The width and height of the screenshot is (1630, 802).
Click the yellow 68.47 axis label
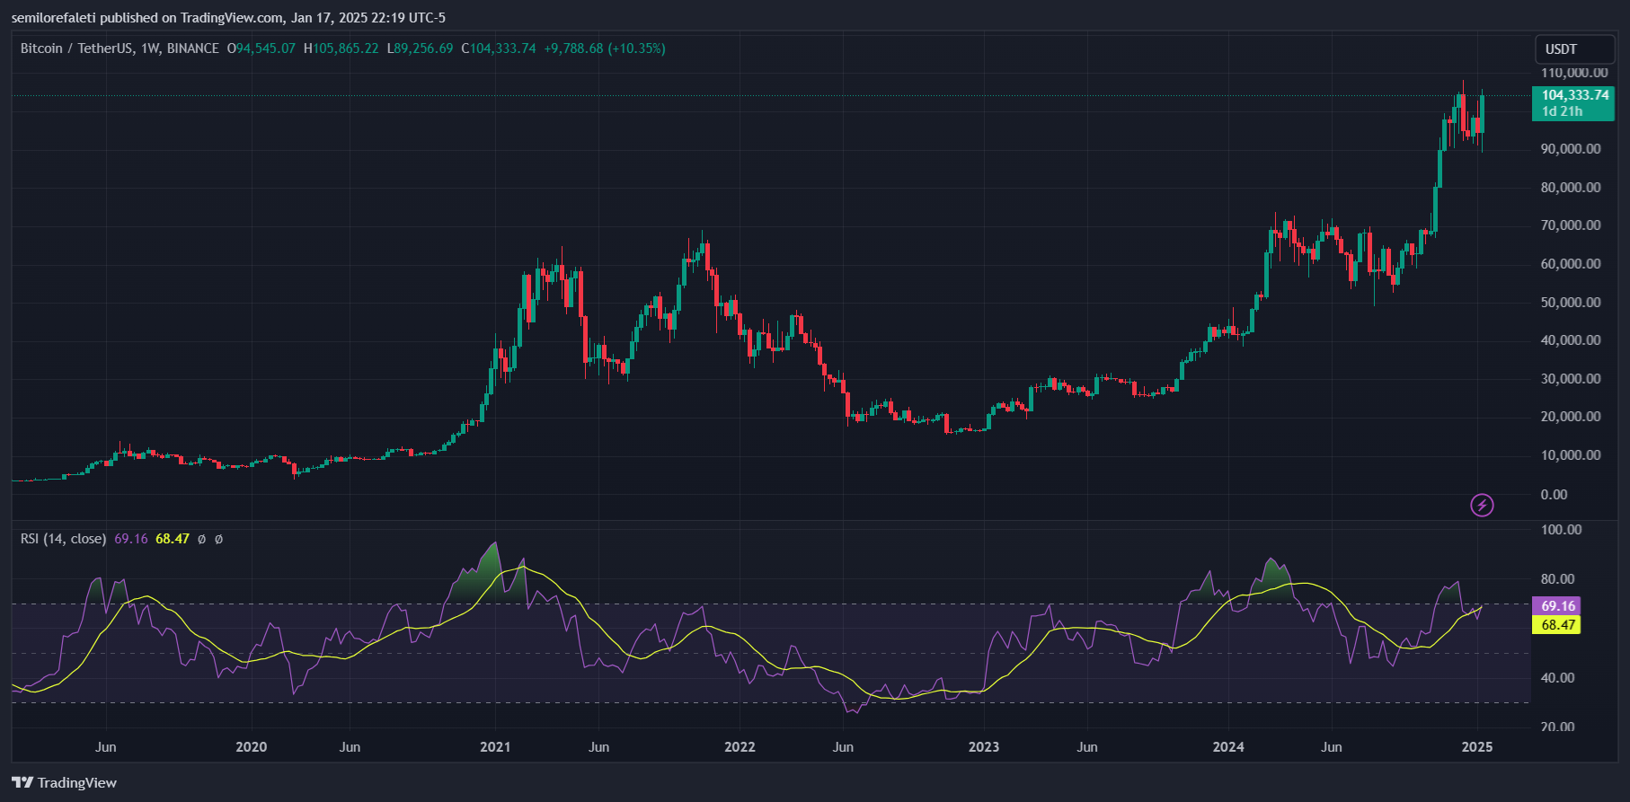click(1558, 625)
